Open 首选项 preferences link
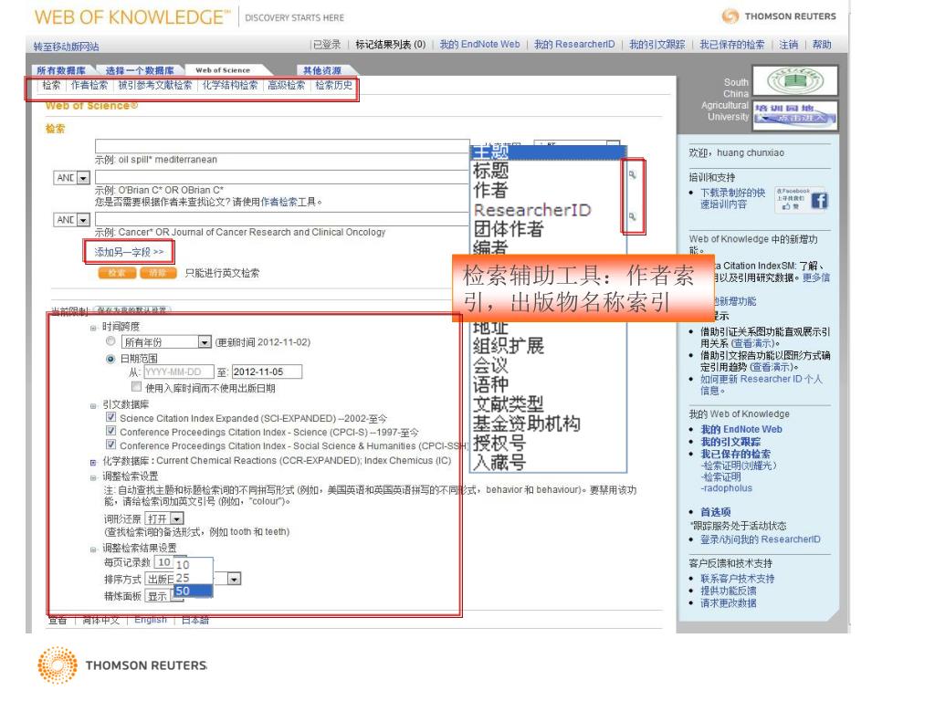This screenshot has height=701, width=935. click(716, 512)
